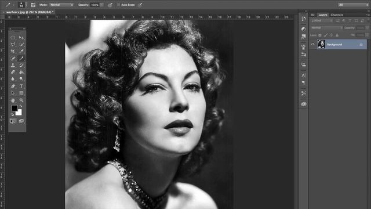Select the Clone Stamp tool
371x209 pixels.
pos(13,65)
